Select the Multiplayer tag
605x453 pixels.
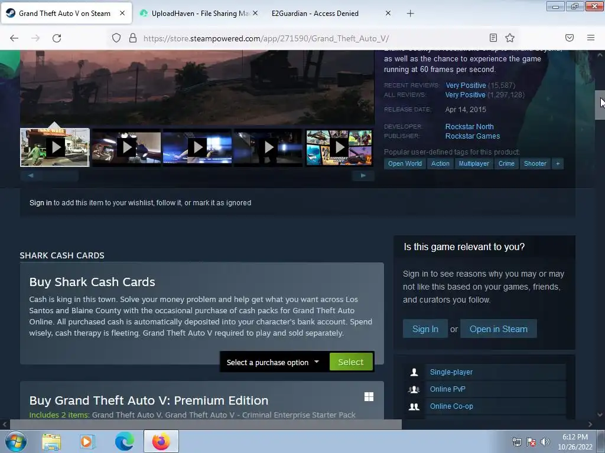(x=474, y=164)
